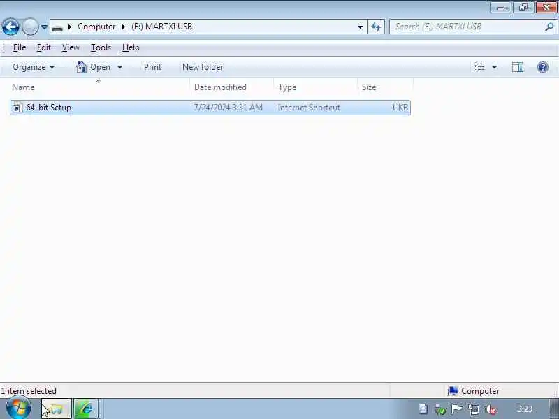Open the Edit menu
The width and height of the screenshot is (559, 419).
44,47
